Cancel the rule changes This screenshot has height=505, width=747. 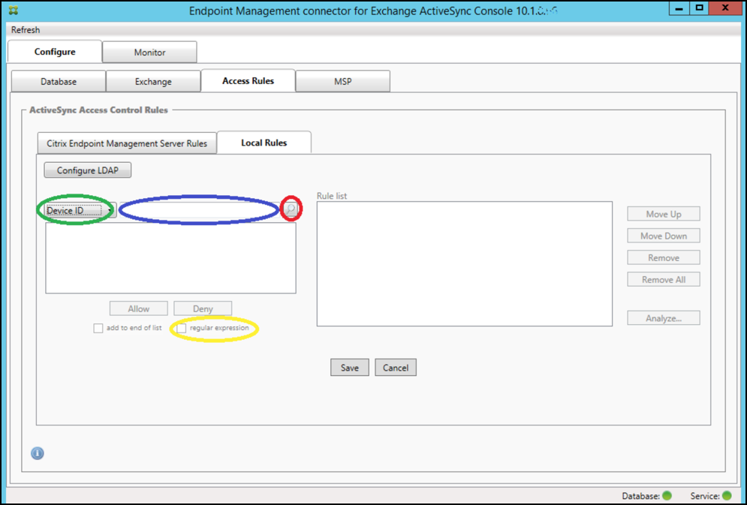tap(396, 368)
